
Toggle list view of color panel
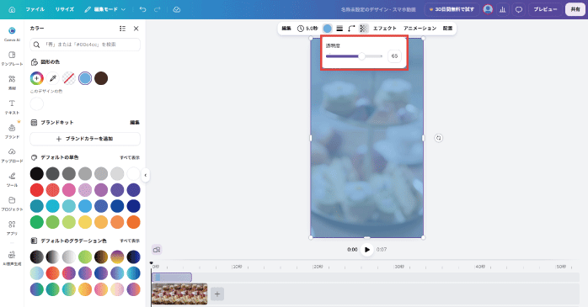123,29
